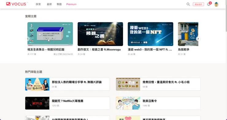Screen dimensions: 227x120
Task: Click the 共 46 篇 article count
Action: tap(132, 54)
